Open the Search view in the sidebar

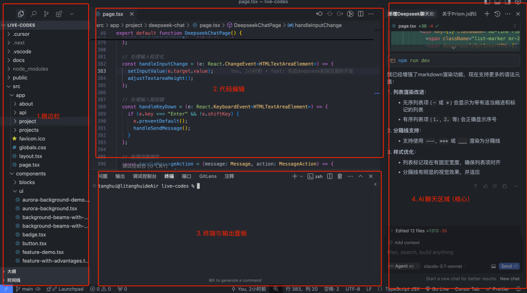click(34, 14)
